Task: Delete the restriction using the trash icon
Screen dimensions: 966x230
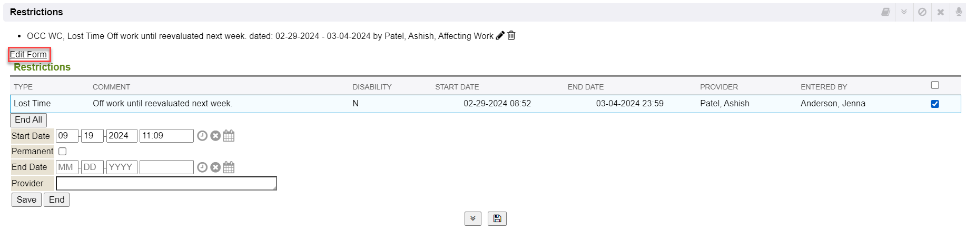Action: (511, 35)
